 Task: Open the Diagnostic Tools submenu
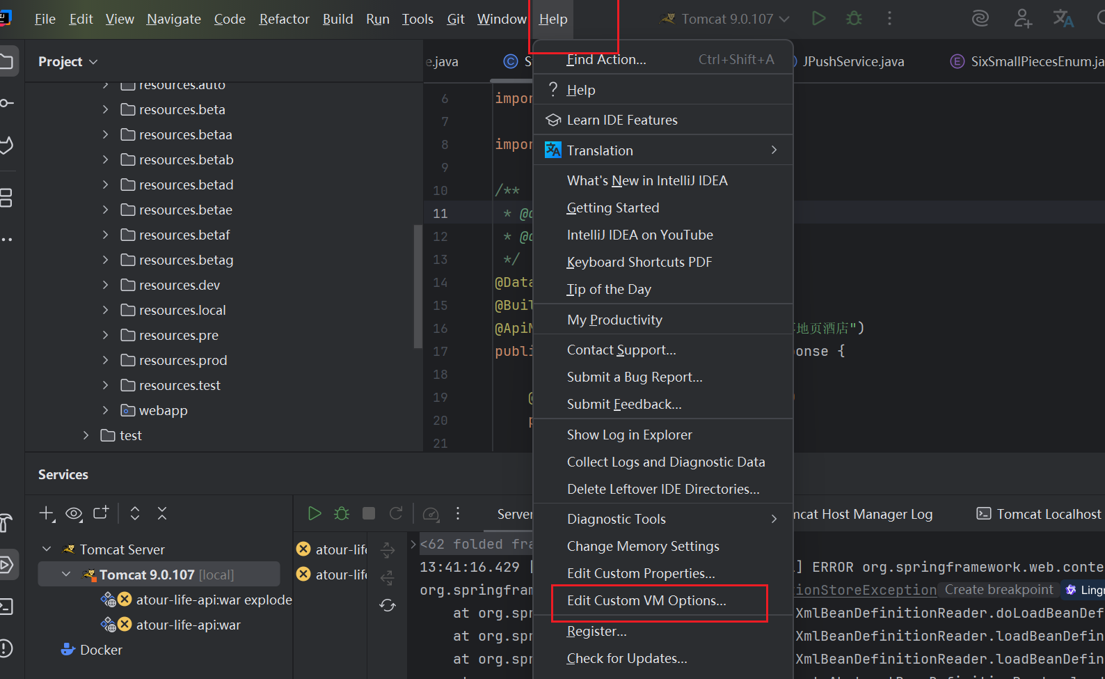click(x=663, y=519)
